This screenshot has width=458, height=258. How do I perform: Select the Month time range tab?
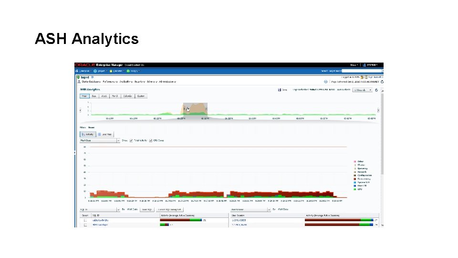click(x=115, y=96)
